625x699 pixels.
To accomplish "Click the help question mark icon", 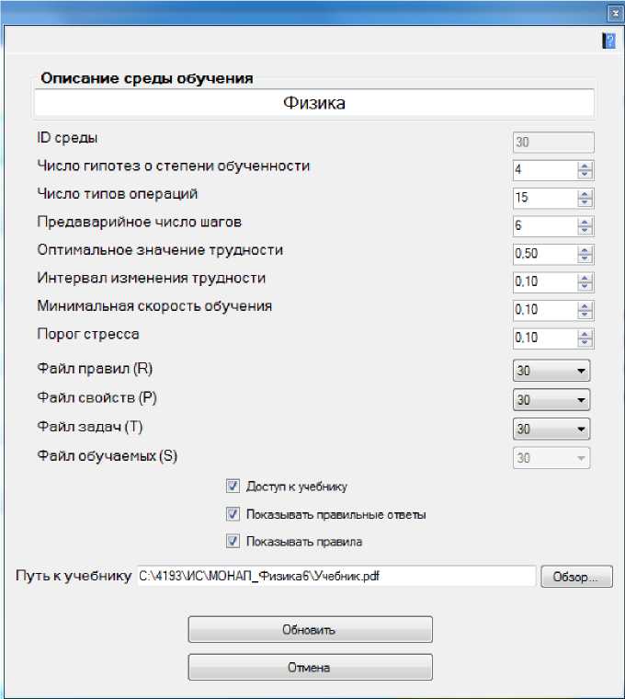I will pyautogui.click(x=608, y=41).
